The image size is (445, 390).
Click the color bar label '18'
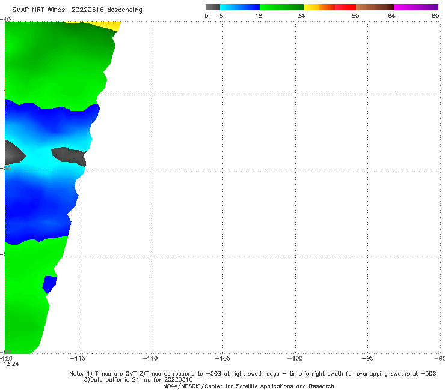coord(259,16)
